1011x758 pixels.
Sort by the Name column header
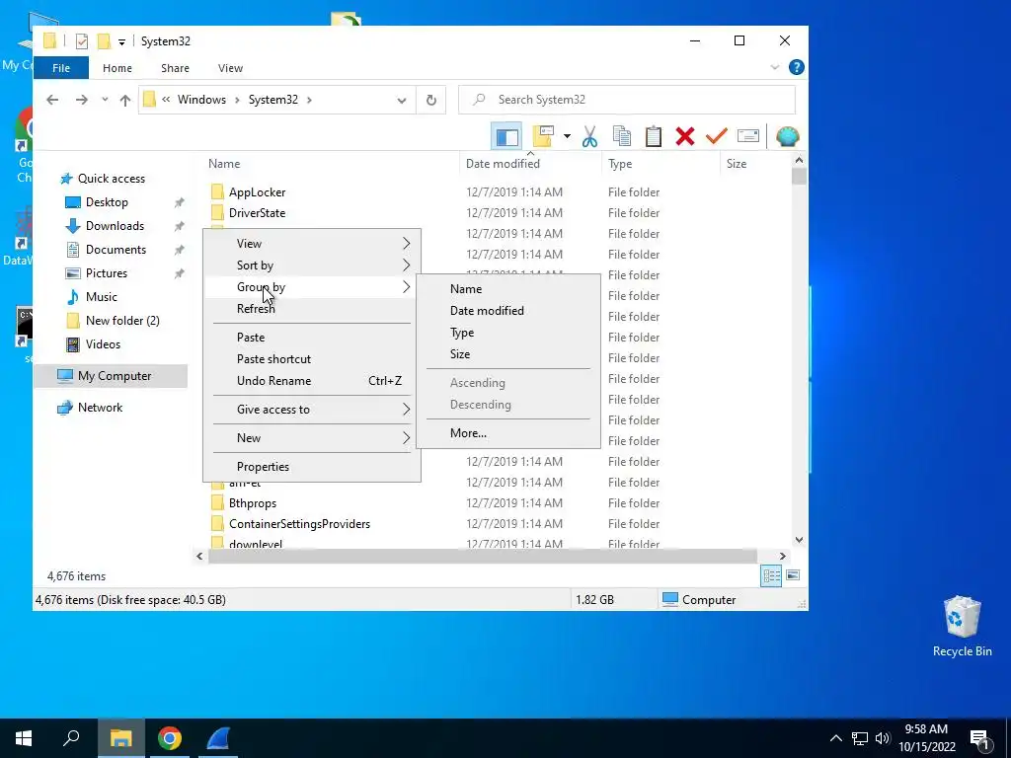click(224, 164)
